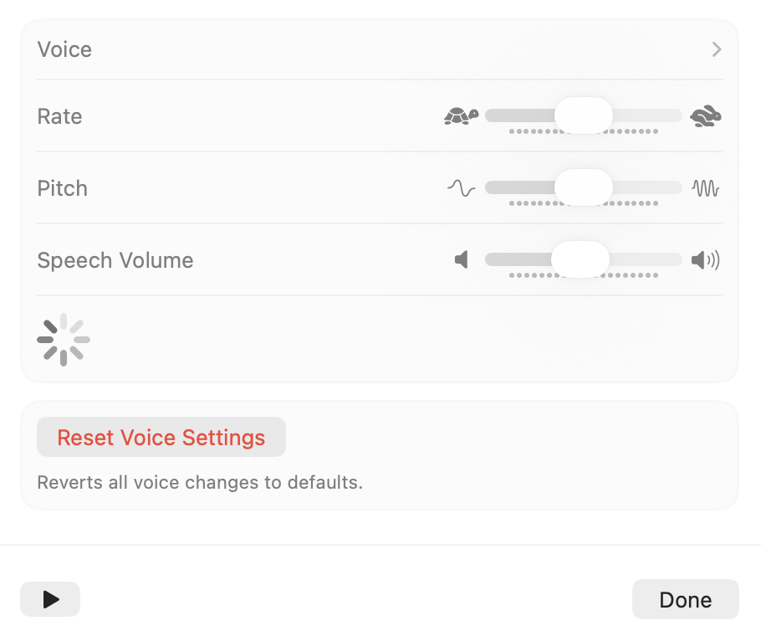
Task: Click the rabbit fast-rate icon
Action: pos(706,116)
